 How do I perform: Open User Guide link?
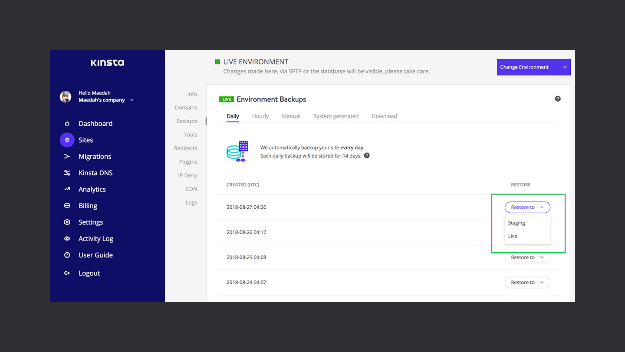point(95,255)
